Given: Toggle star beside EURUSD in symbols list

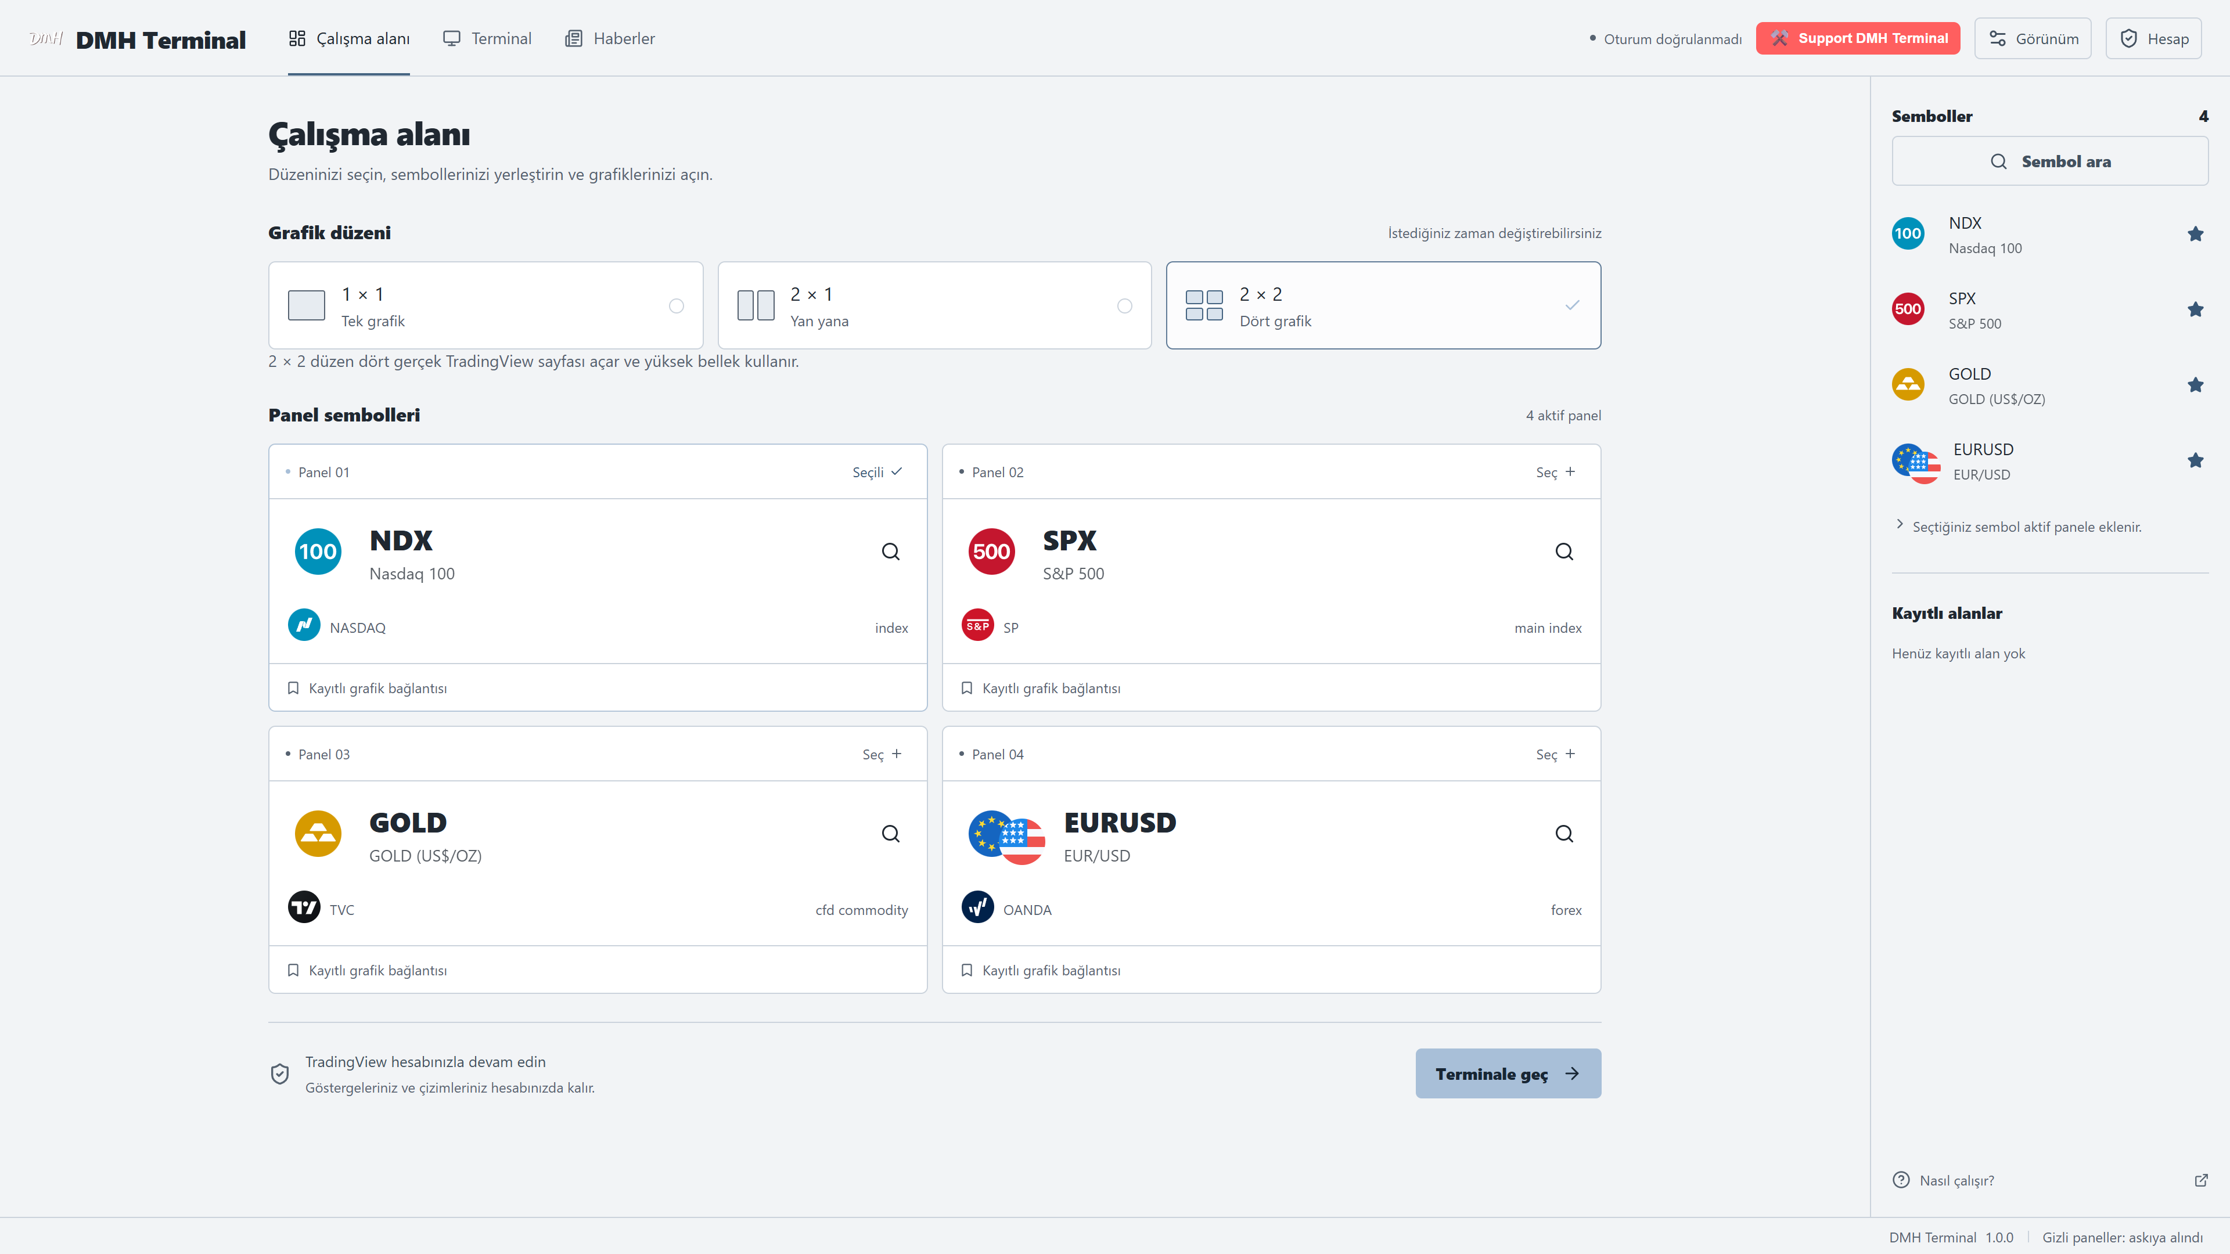Looking at the screenshot, I should (x=2195, y=460).
